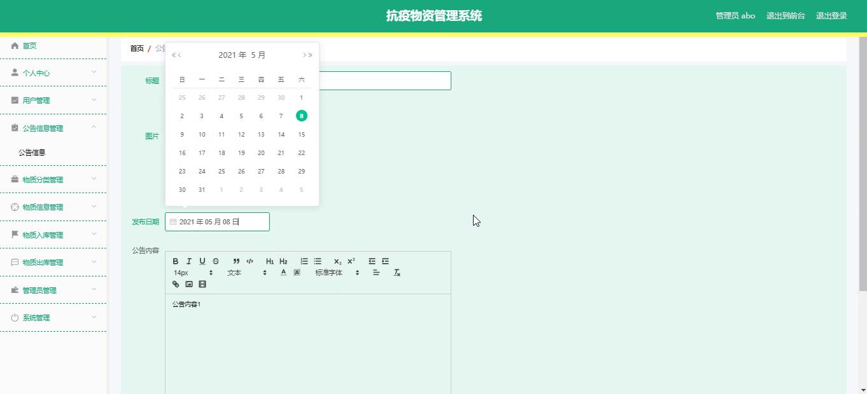Insert a video into the content
The height and width of the screenshot is (394, 867).
click(202, 284)
